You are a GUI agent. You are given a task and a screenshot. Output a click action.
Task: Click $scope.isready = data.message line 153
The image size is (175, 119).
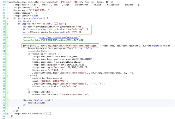(x=60, y=48)
